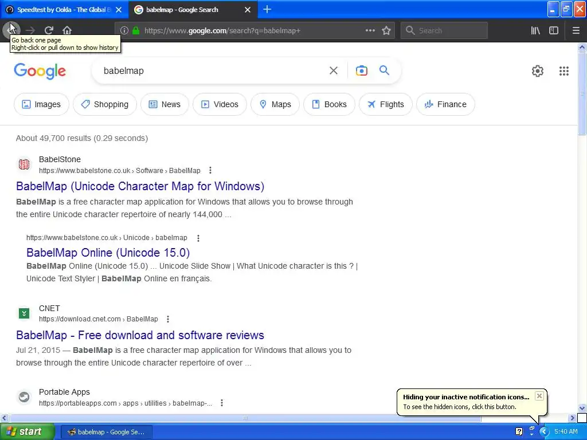Screen dimensions: 587x440
Task: Open page actions three-dot menu in address bar
Action: 370,30
